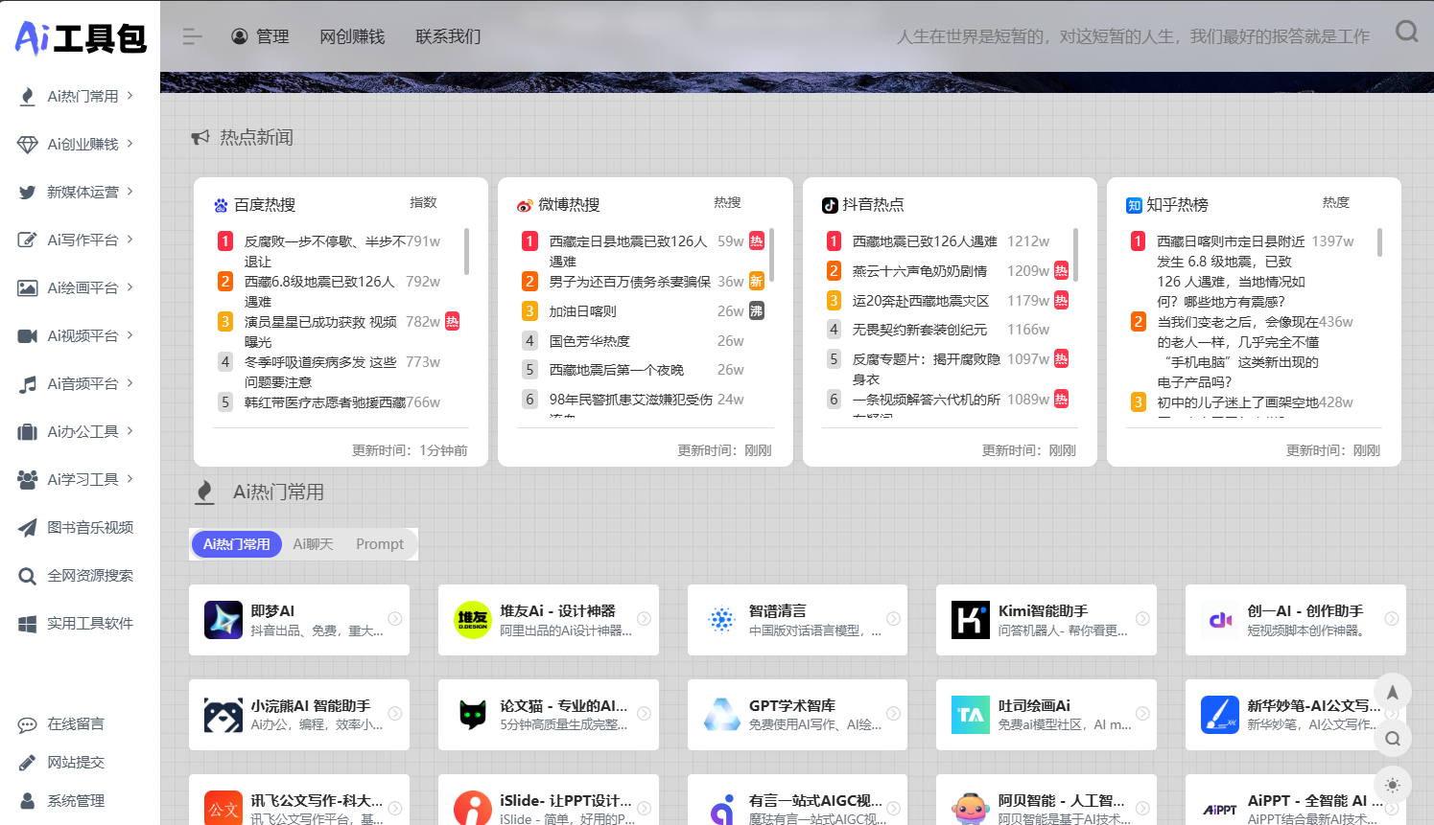Open the top 抖音热点 news item about 西藏地震
This screenshot has width=1434, height=825.
924,241
